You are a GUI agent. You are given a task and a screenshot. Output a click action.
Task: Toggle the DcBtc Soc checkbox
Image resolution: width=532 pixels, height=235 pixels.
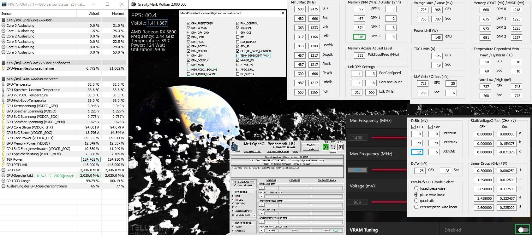pyautogui.click(x=430, y=127)
